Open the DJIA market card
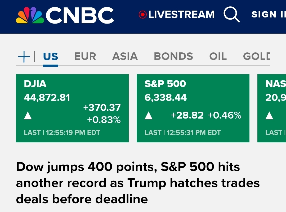 tap(72, 108)
